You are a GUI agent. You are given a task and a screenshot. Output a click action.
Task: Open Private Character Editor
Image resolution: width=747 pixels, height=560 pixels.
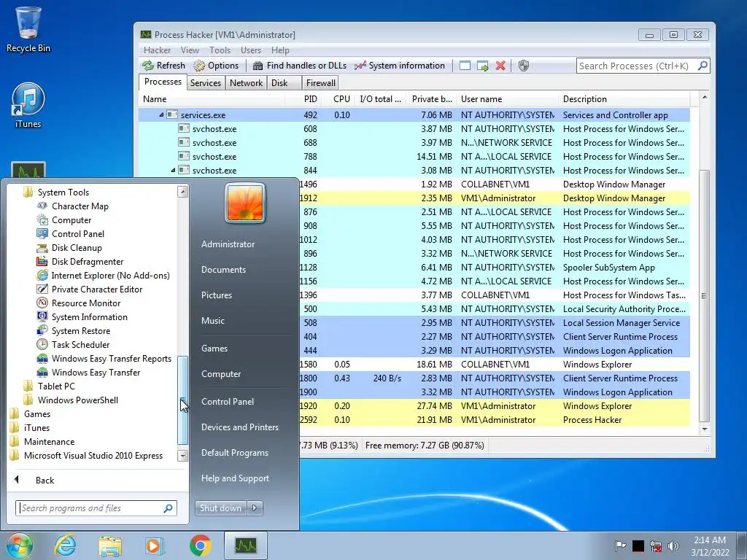pyautogui.click(x=97, y=289)
